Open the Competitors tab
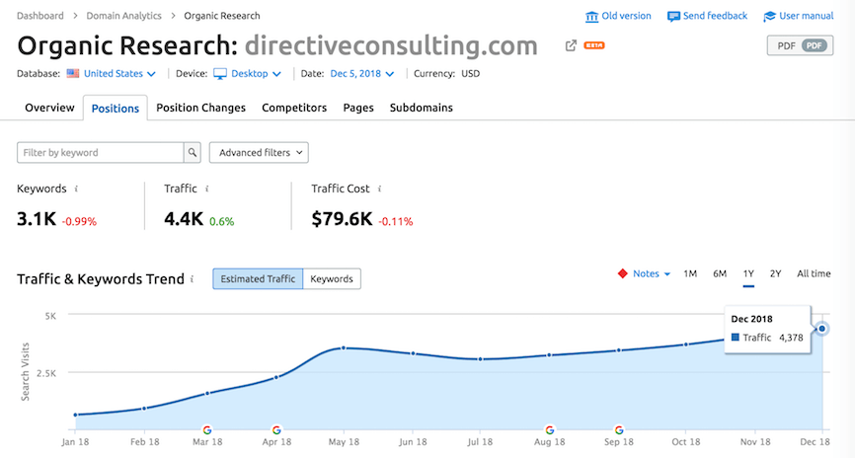Image resolution: width=855 pixels, height=458 pixels. pos(294,108)
